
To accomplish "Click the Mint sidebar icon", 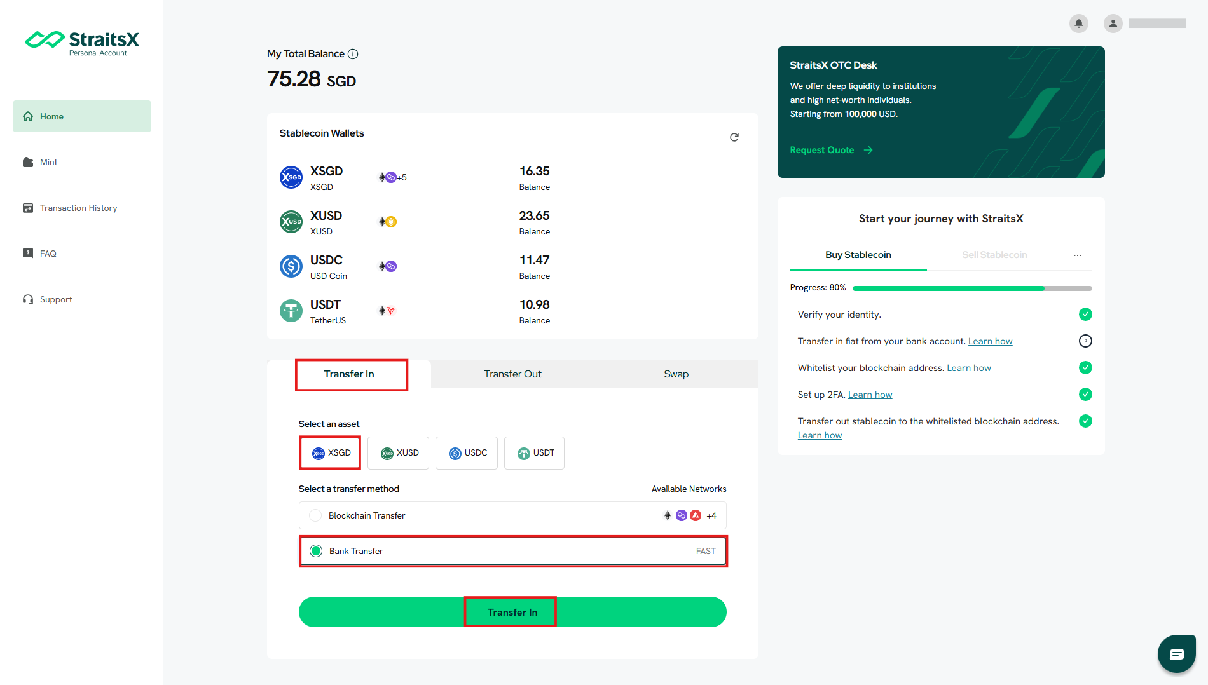I will pyautogui.click(x=28, y=162).
